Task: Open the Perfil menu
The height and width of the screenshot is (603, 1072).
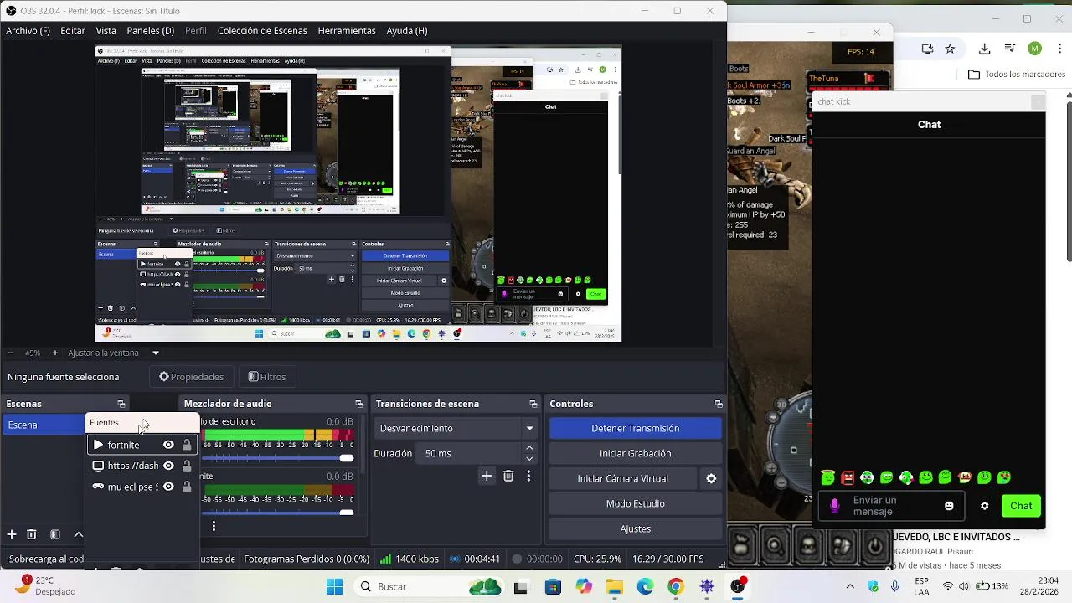Action: click(x=196, y=30)
